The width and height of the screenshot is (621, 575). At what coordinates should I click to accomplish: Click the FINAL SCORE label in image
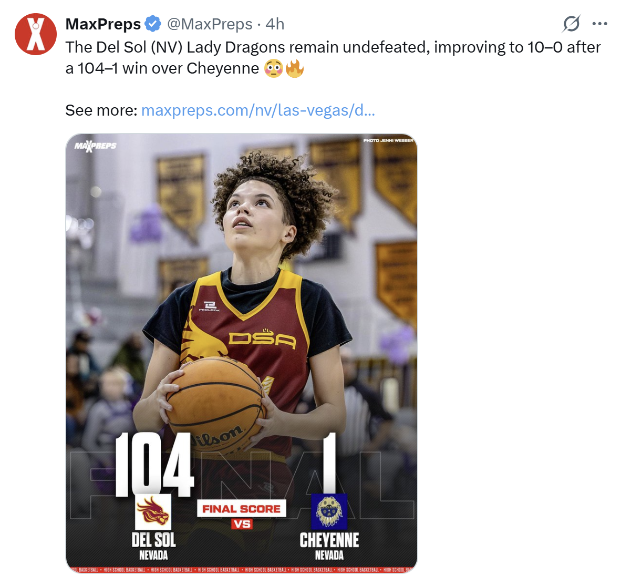(242, 509)
